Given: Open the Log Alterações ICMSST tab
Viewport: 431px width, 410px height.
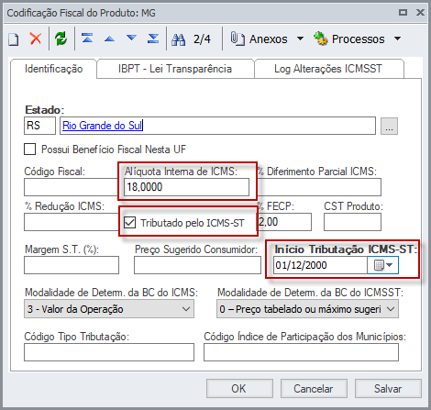Looking at the screenshot, I should click(x=328, y=69).
